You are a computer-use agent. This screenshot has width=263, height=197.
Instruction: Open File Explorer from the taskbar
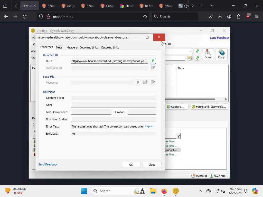coord(153,191)
